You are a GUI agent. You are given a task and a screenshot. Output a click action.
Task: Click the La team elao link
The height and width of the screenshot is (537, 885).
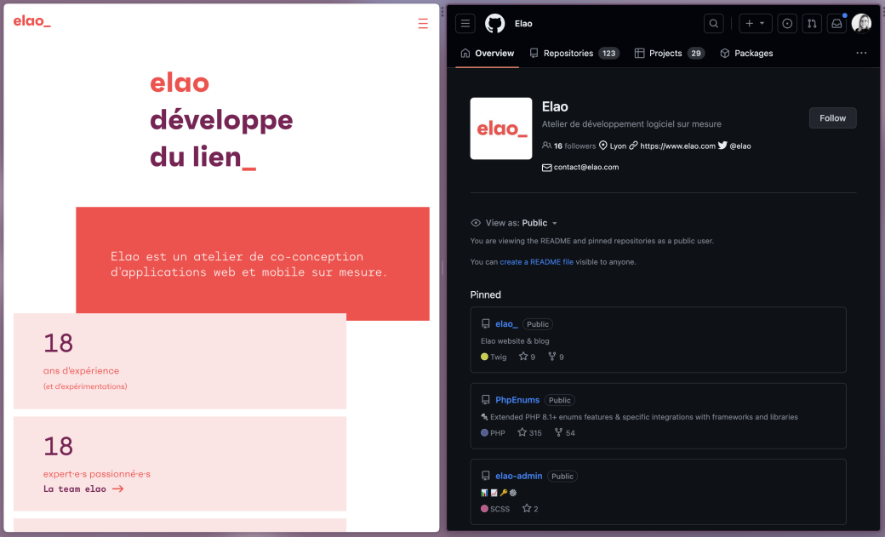tap(83, 489)
